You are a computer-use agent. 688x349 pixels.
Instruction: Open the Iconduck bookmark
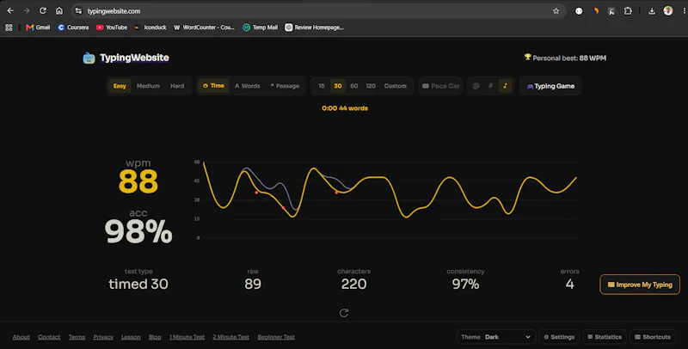click(150, 28)
